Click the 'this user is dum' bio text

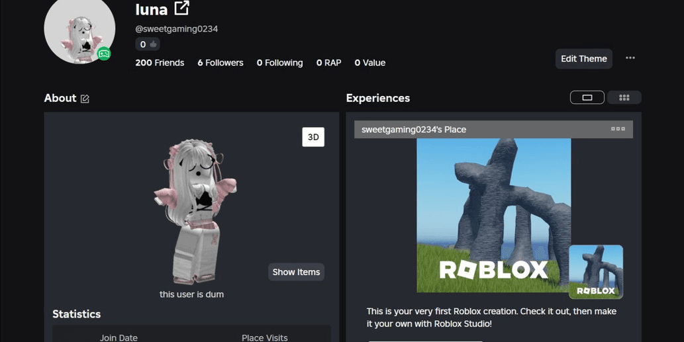(191, 294)
